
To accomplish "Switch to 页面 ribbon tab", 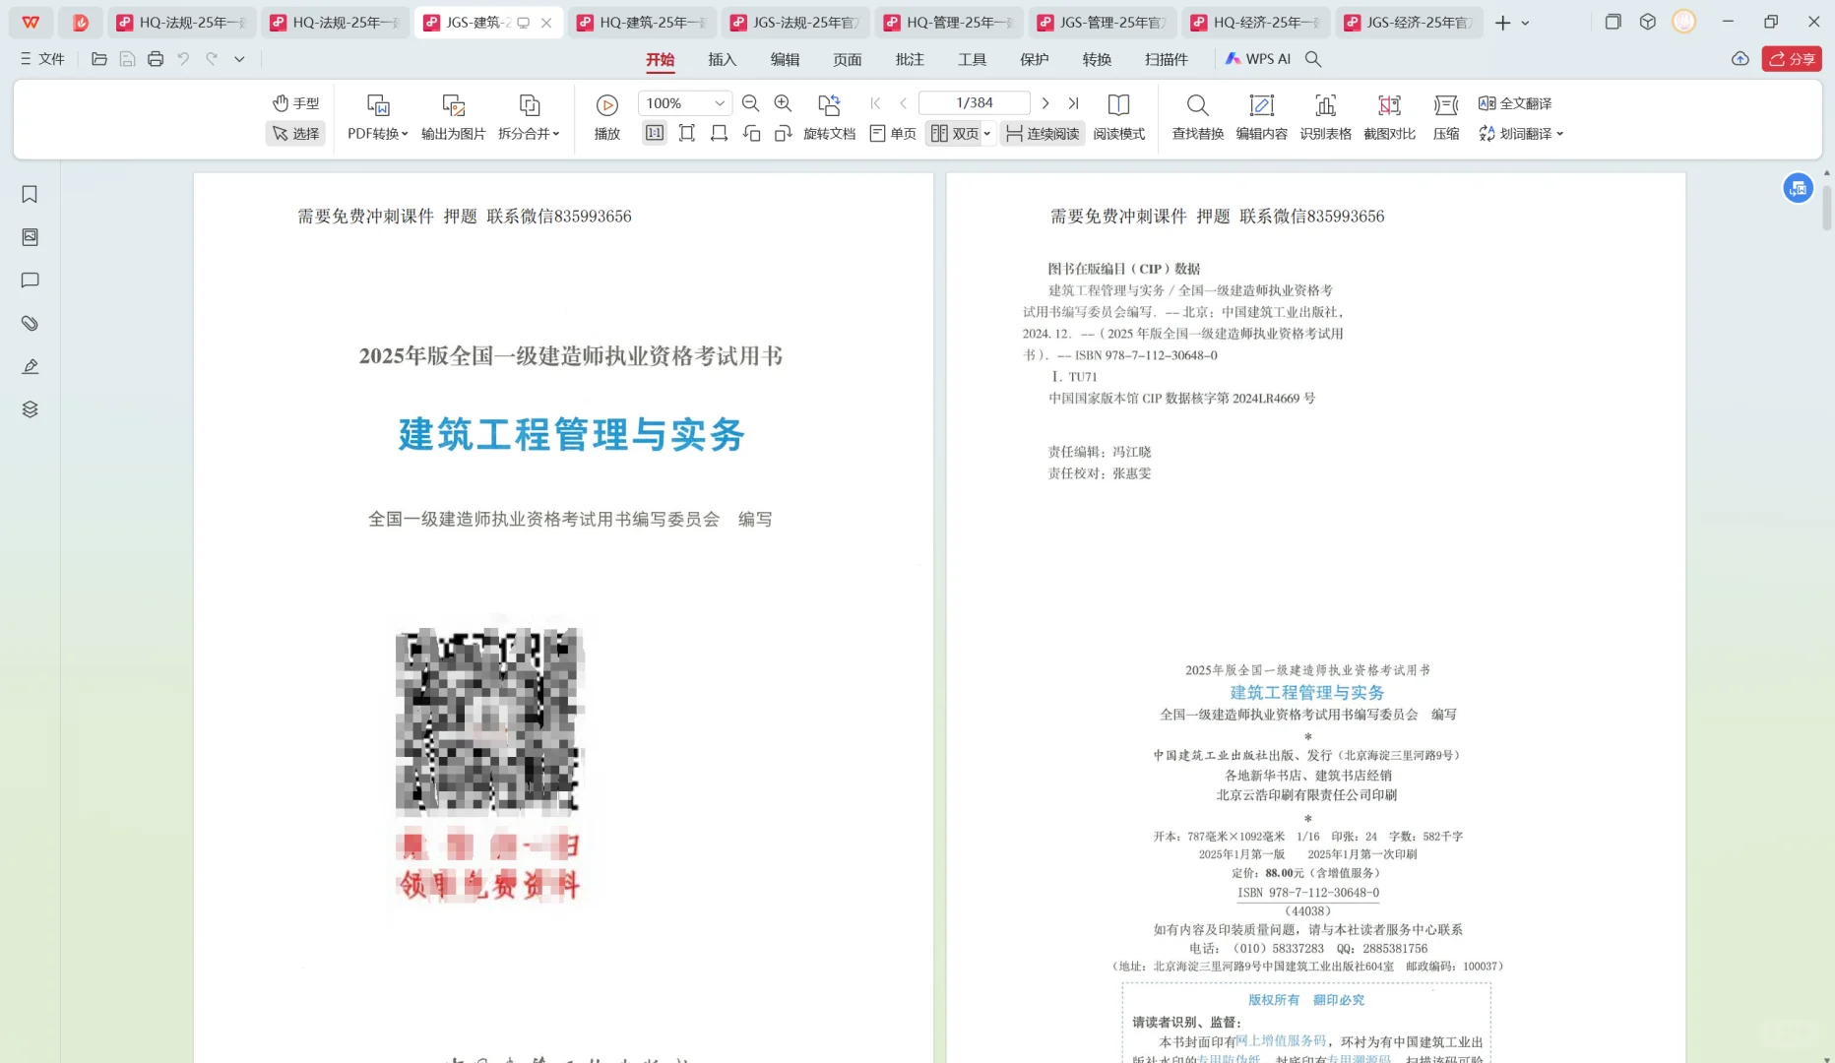I will pyautogui.click(x=847, y=59).
